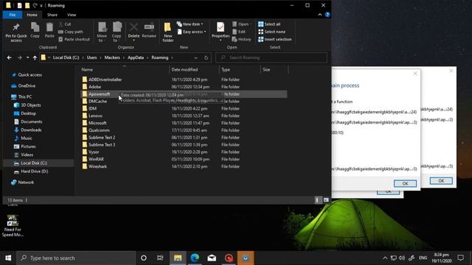Click the Edit ribbon item

coord(239,32)
